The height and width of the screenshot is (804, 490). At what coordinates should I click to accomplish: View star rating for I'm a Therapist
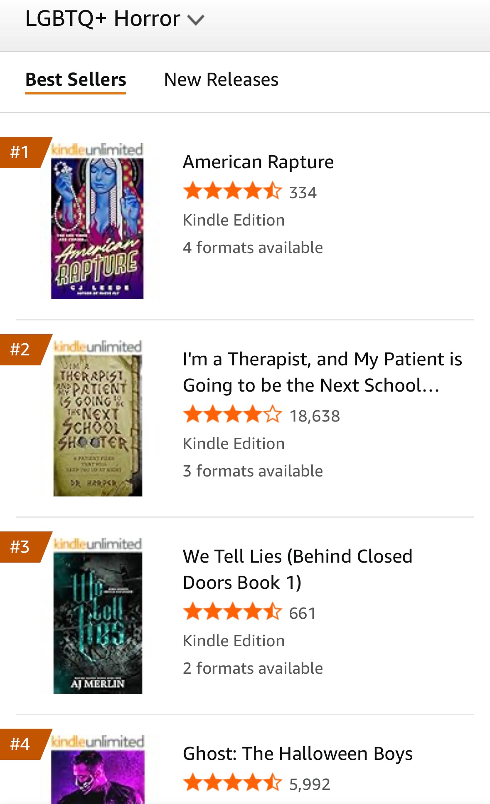tap(232, 415)
